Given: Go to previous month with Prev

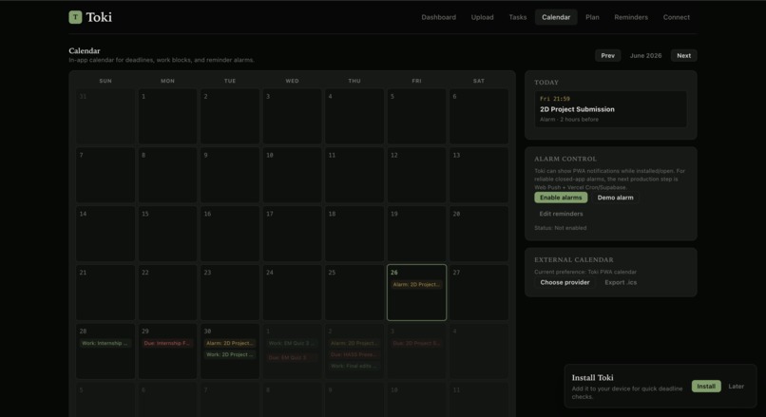Looking at the screenshot, I should tap(607, 56).
